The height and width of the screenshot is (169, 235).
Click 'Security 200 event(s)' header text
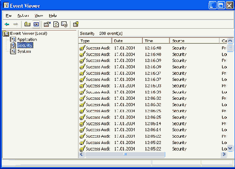pos(101,33)
